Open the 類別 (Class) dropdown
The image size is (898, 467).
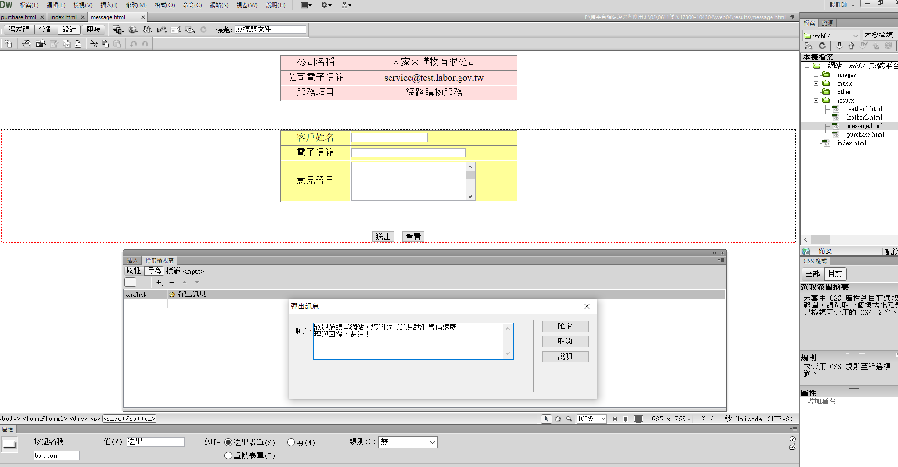(x=408, y=442)
